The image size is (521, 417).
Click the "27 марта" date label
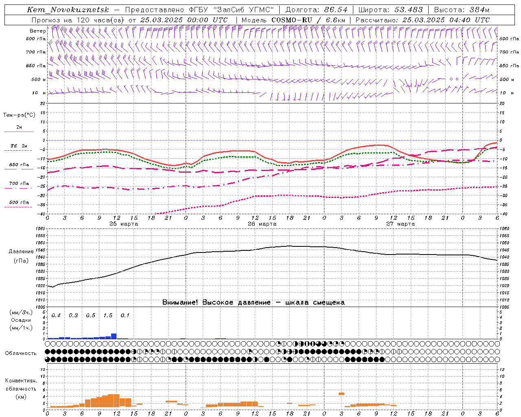tap(401, 224)
